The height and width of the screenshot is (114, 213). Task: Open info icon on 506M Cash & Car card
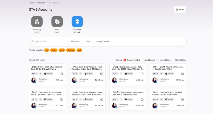coord(142,99)
